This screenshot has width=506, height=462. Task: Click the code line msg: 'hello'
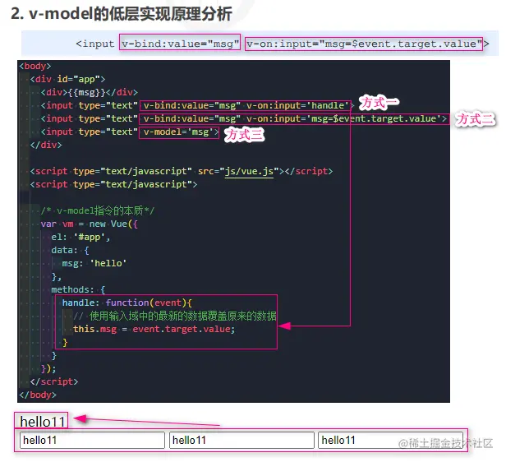[x=94, y=263]
